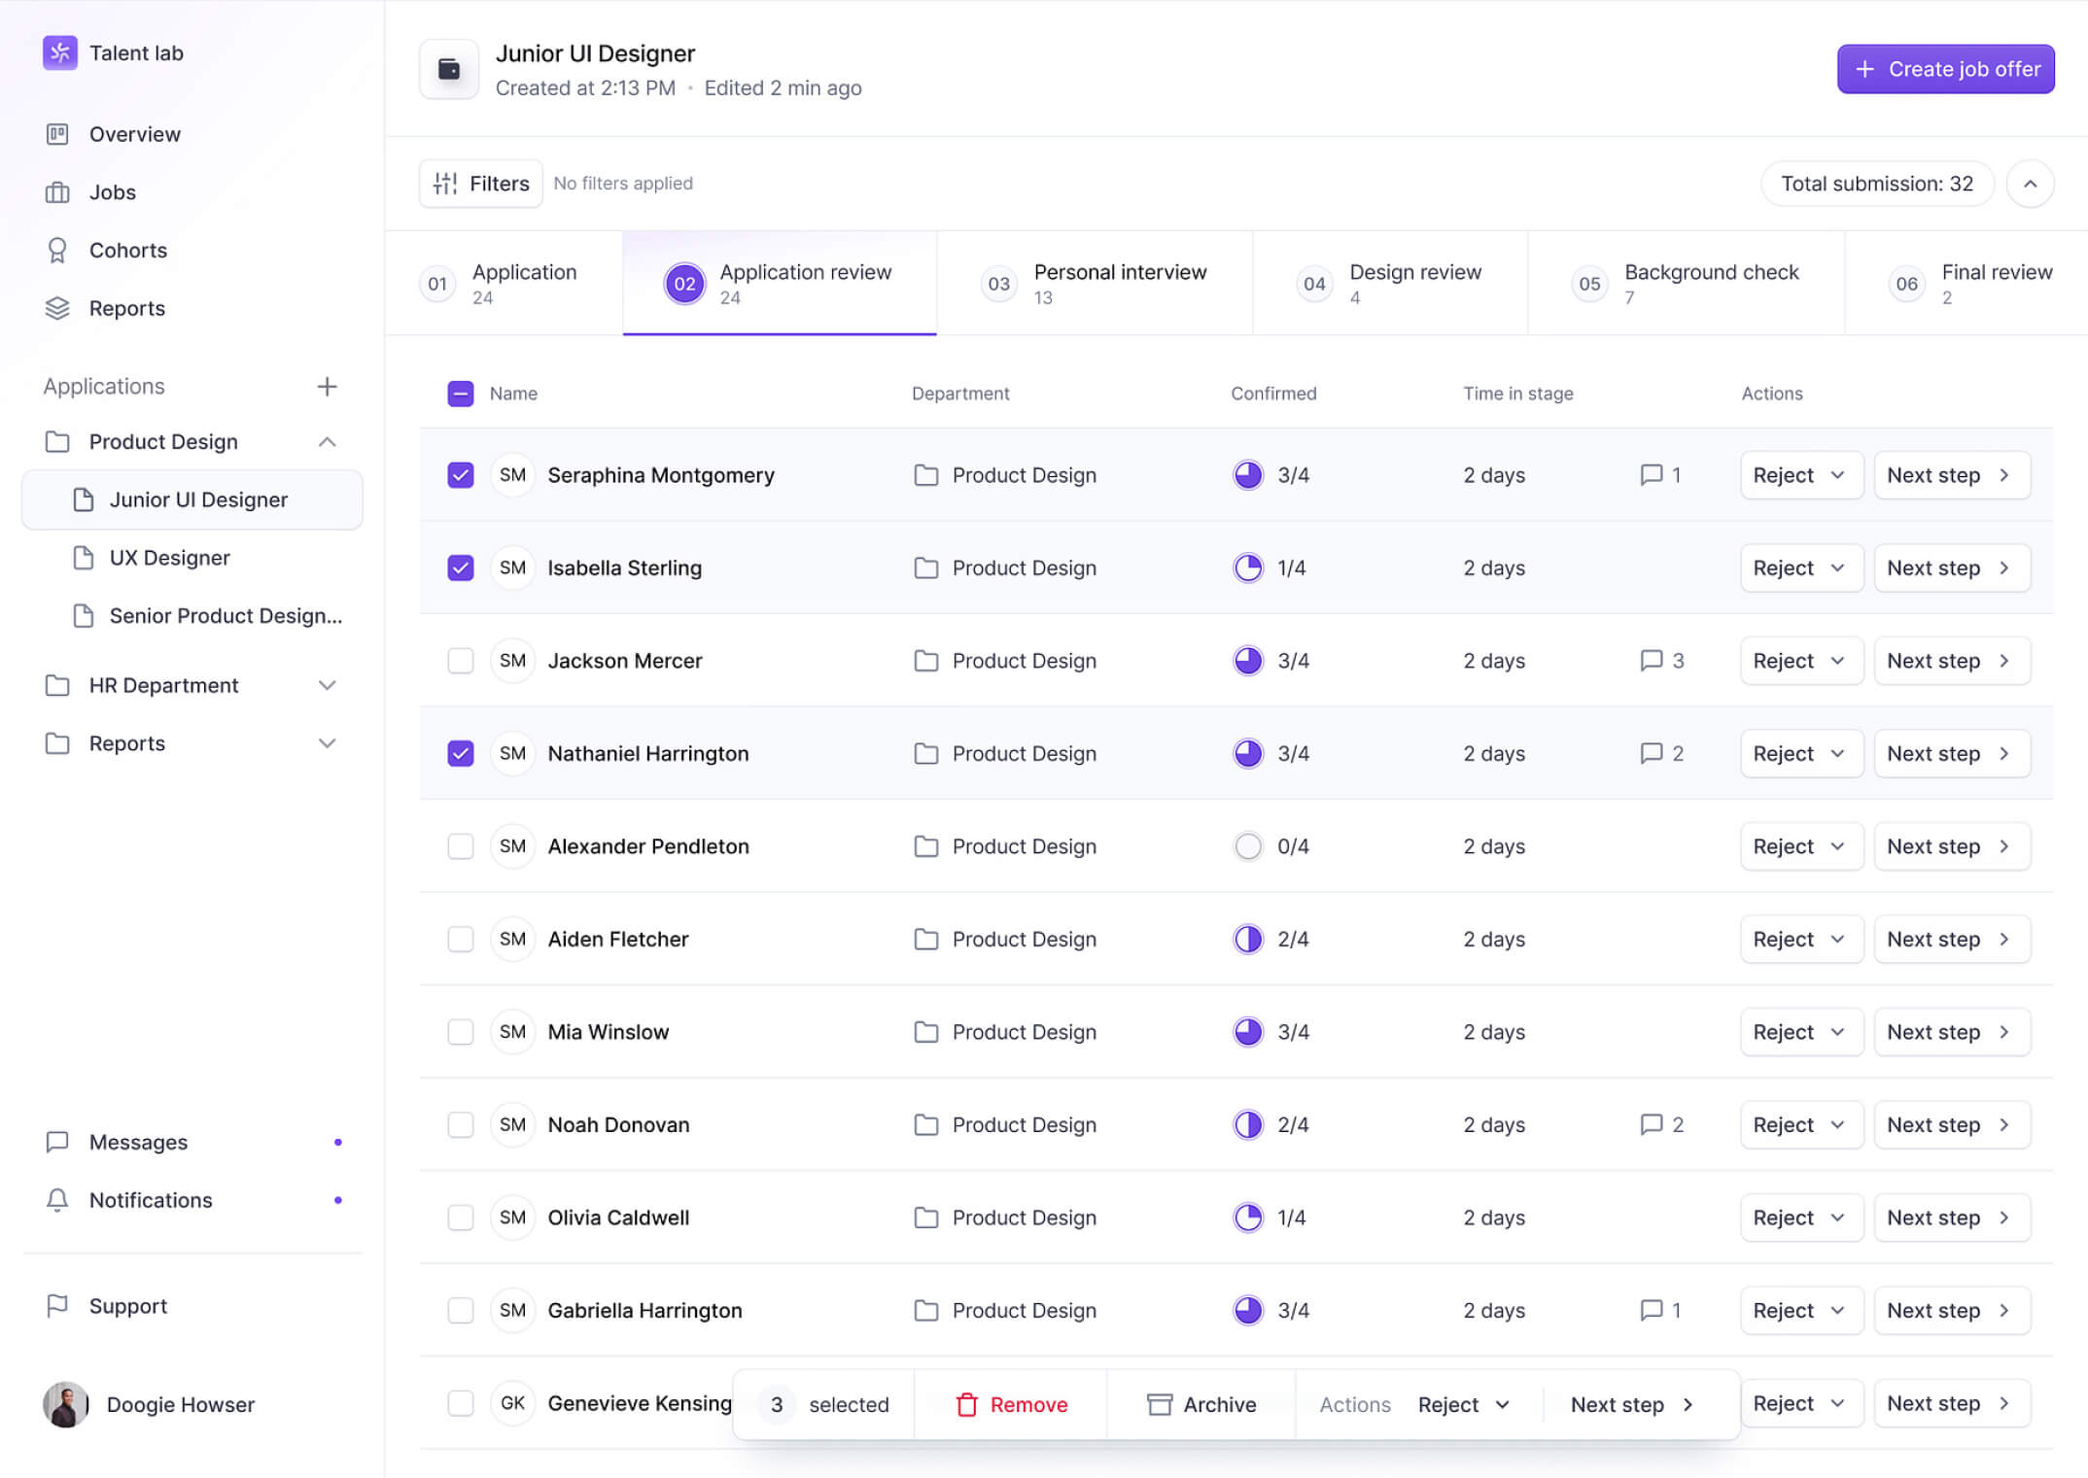Image resolution: width=2088 pixels, height=1478 pixels.
Task: Select Alexander Pendleton's row checkbox
Action: (x=461, y=846)
